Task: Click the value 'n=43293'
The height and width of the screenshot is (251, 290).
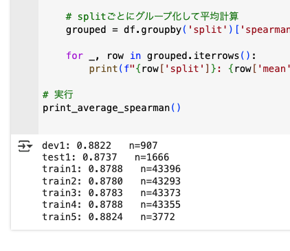Action: (x=161, y=181)
